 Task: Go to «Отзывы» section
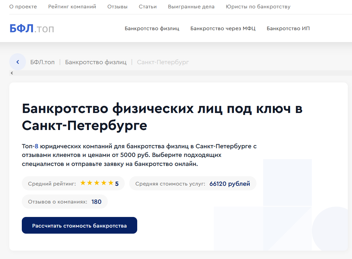coord(117,7)
